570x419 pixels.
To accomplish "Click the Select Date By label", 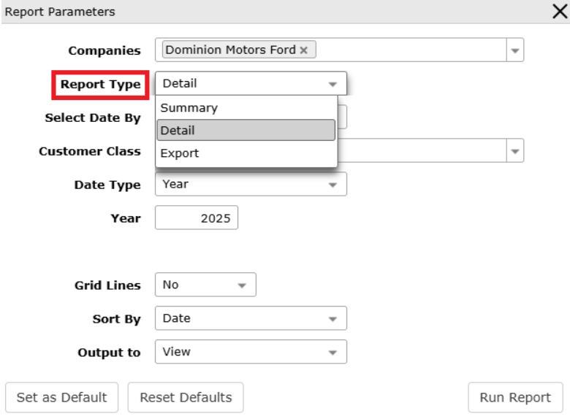I will [x=93, y=118].
